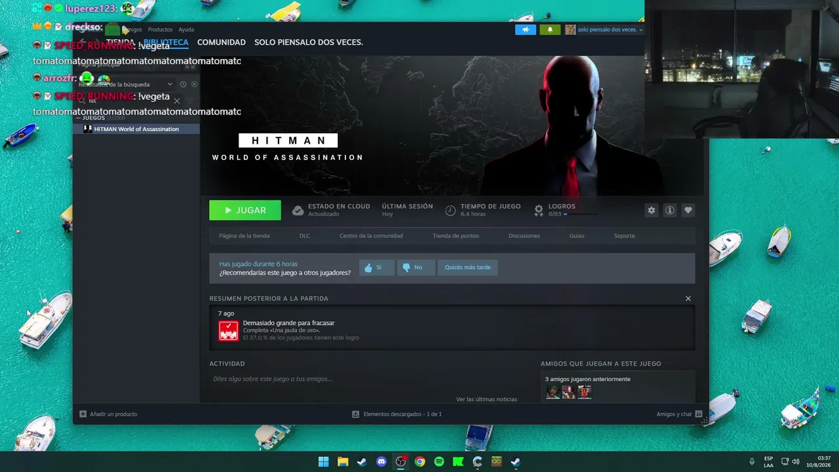Open the library advanced filter icon
The image size is (839, 472).
[x=190, y=101]
